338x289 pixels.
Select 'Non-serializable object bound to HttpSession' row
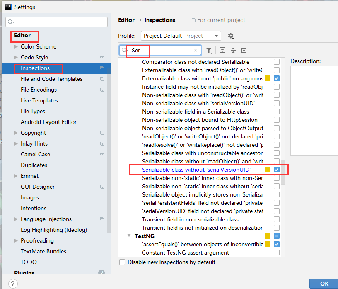pos(200,120)
